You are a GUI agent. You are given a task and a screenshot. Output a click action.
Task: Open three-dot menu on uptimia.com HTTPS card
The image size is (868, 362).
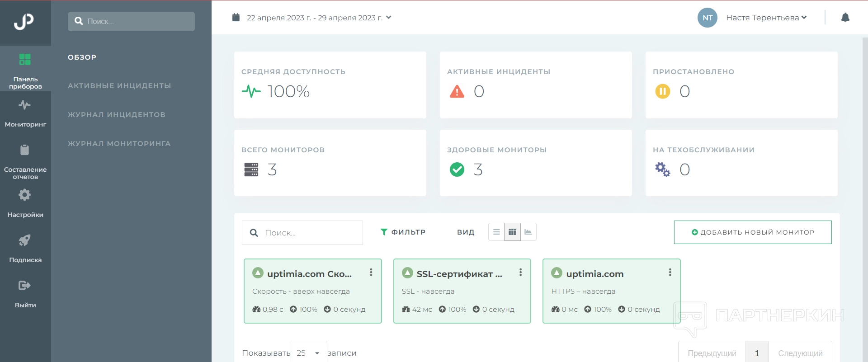click(670, 272)
